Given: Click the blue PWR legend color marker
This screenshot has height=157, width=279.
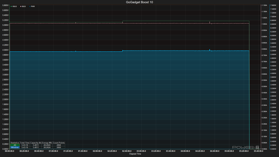Looking at the screenshot, I should (30, 6).
